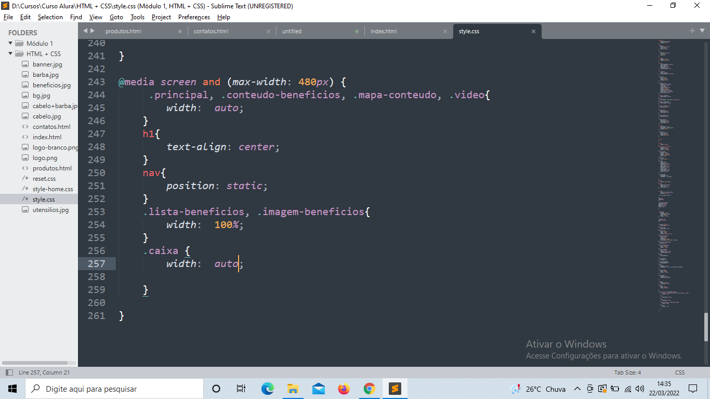Click the editor vertical scrollbar thumb
710x399 pixels.
click(706, 327)
